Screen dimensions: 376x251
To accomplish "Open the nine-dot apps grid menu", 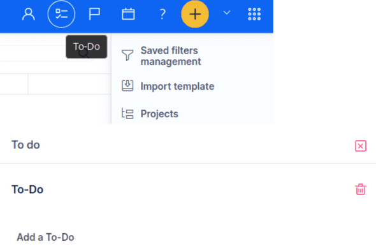I will 254,14.
